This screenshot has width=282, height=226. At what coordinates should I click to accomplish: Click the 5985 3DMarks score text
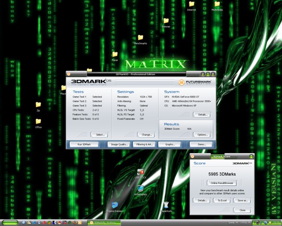(222, 174)
